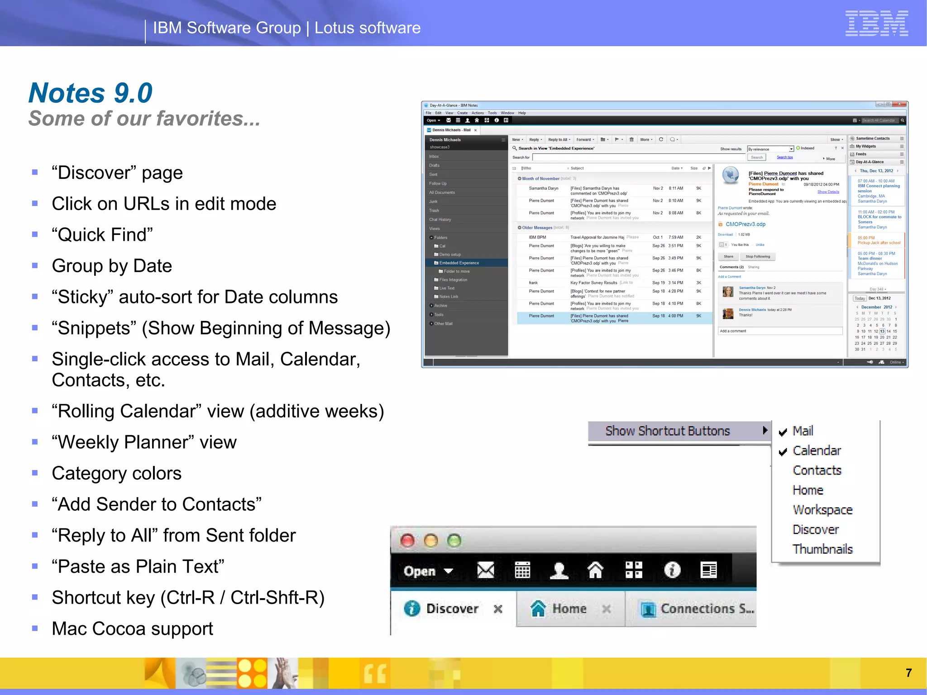Screen dimensions: 927x695
Task: Enable the Home shortcut button in the menu
Action: [808, 490]
